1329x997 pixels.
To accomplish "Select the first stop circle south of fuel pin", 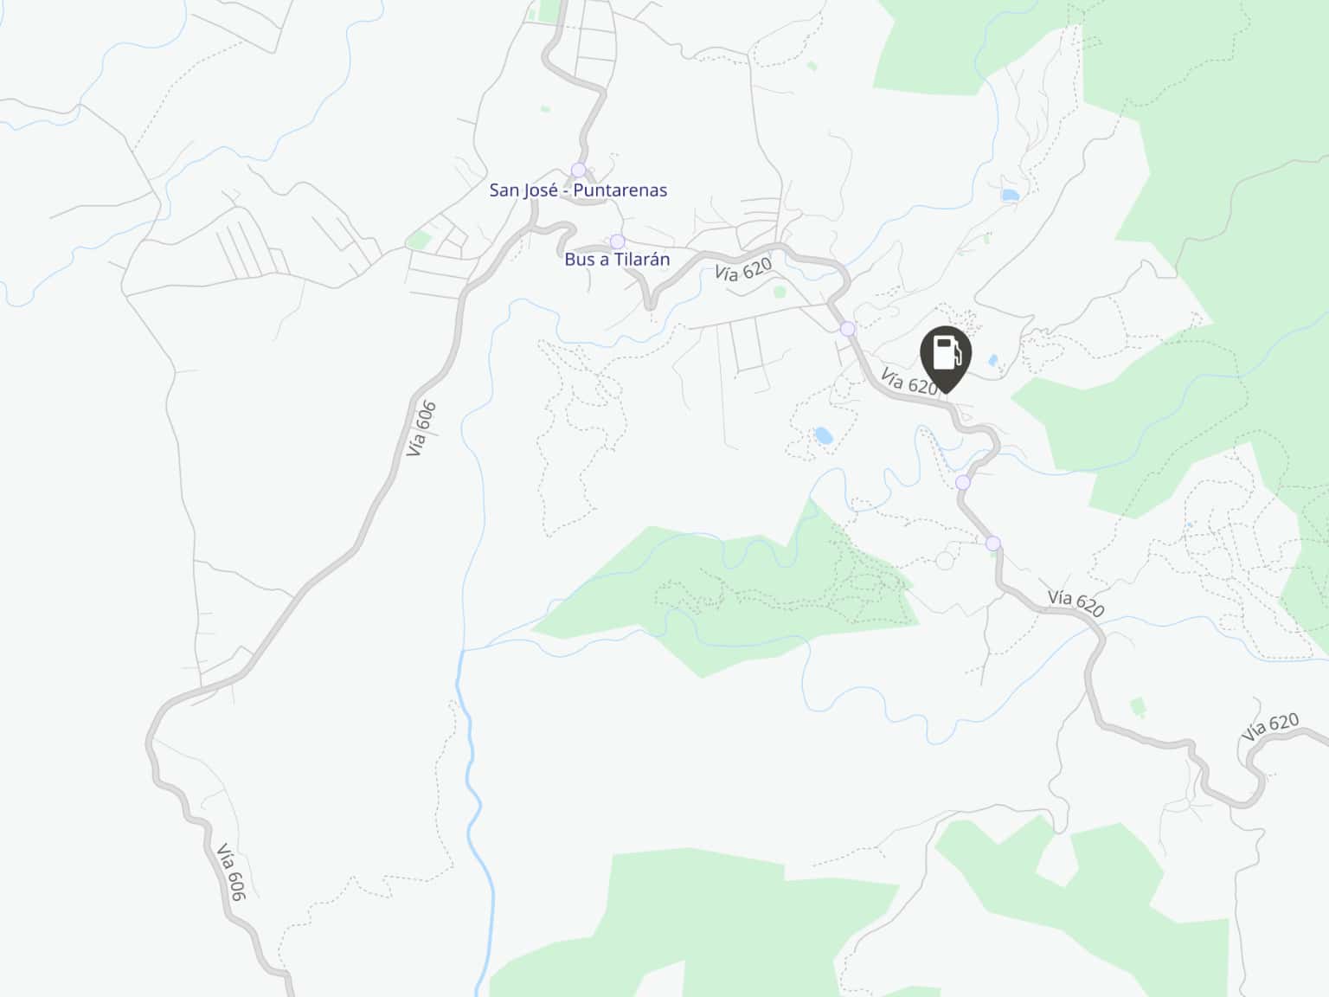I will 963,482.
